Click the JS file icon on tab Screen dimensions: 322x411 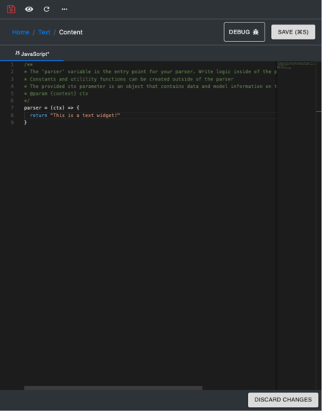[x=17, y=53]
